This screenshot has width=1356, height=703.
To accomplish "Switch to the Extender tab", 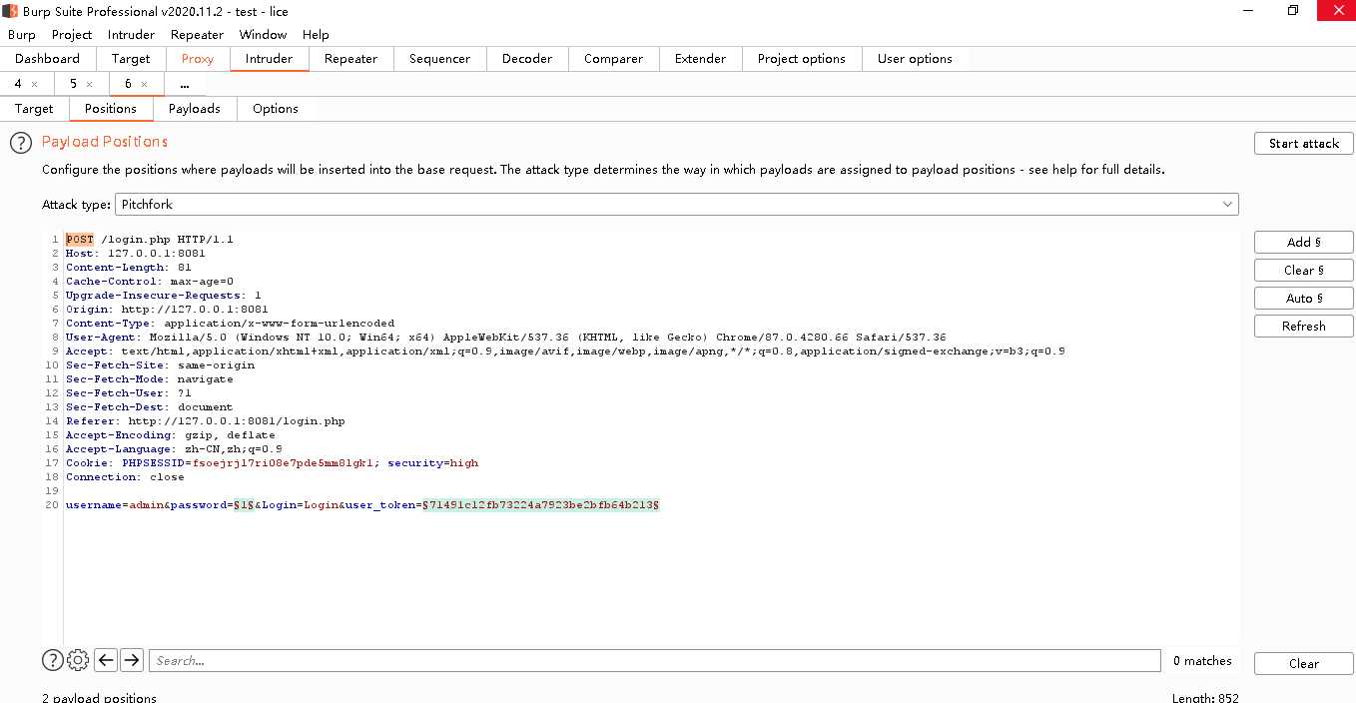I will 700,59.
